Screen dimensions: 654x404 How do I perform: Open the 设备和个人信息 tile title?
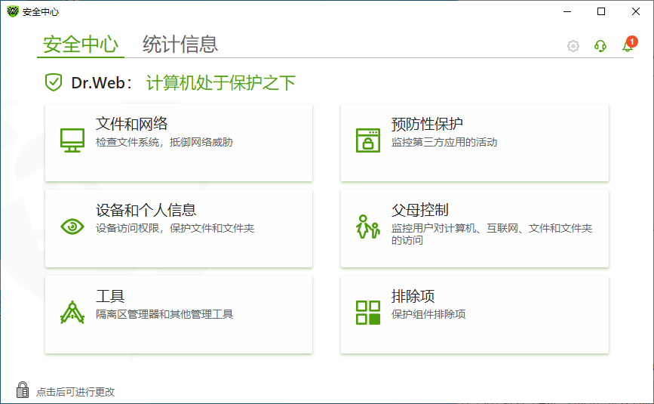point(146,210)
